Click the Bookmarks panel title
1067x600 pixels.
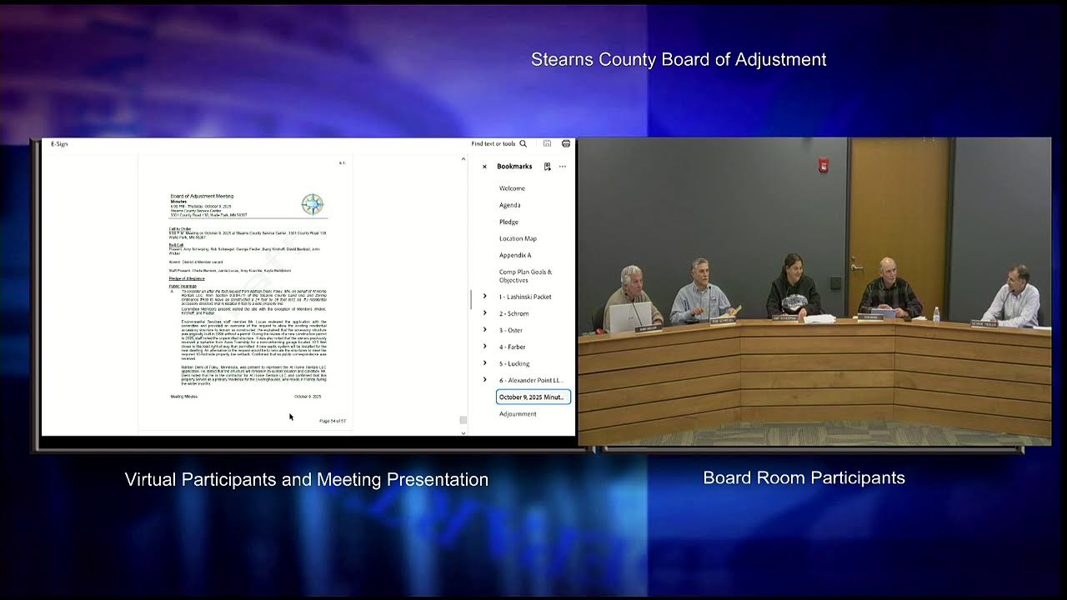(x=514, y=167)
